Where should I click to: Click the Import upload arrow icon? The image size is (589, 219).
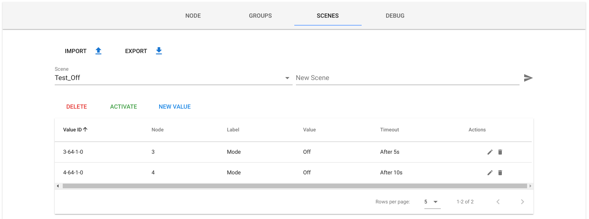(x=99, y=51)
